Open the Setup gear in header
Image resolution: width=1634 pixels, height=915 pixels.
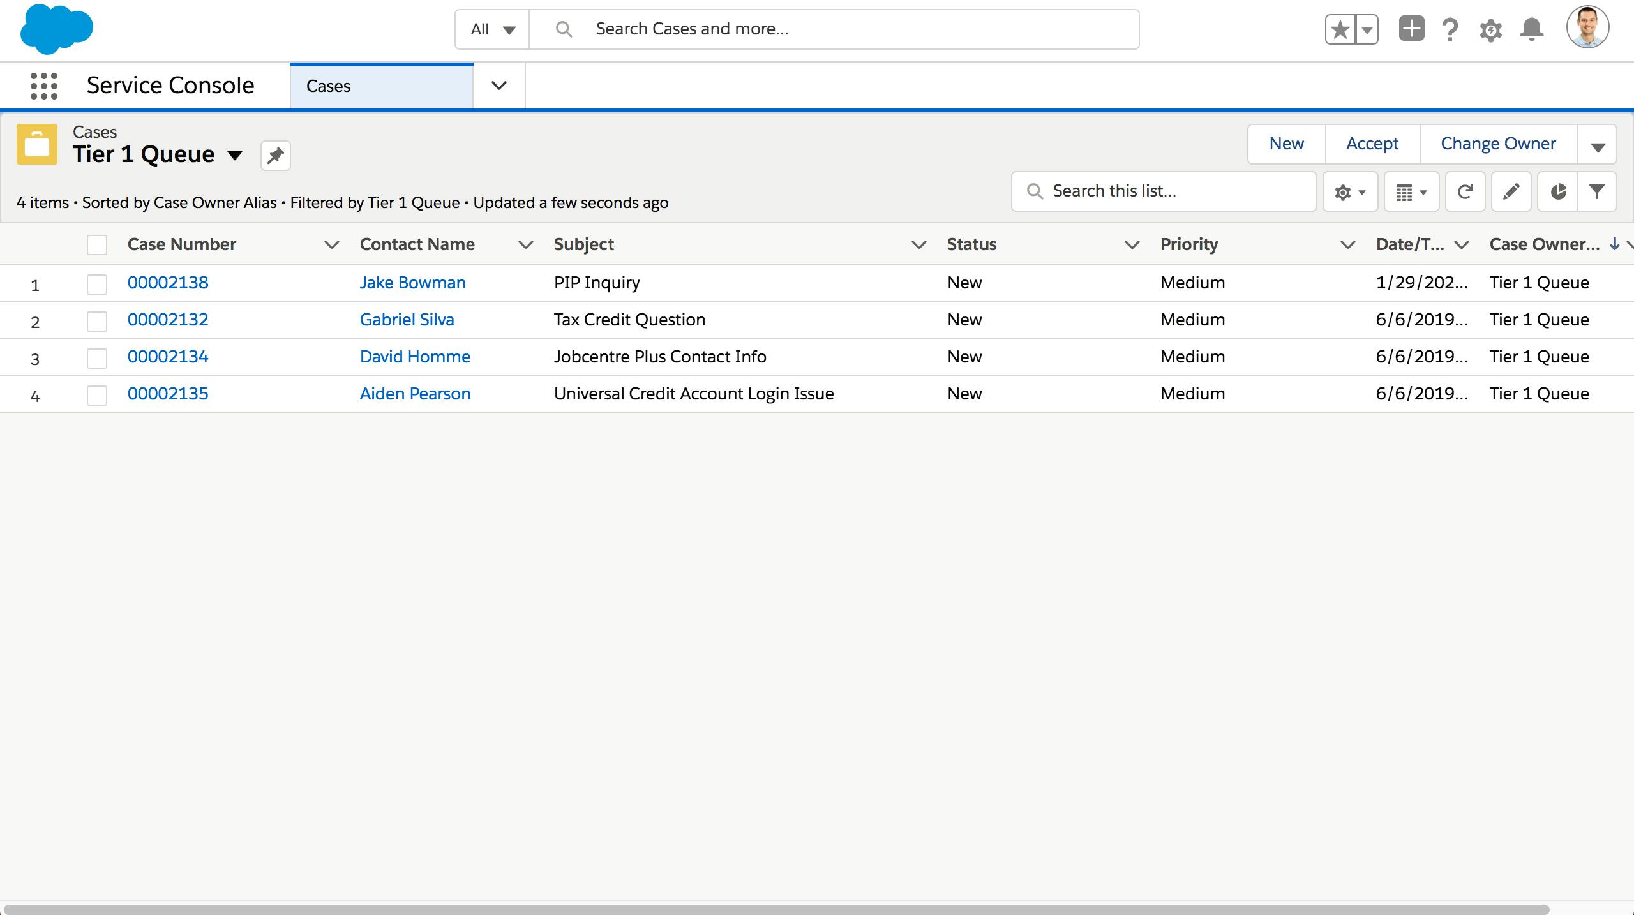1490,30
